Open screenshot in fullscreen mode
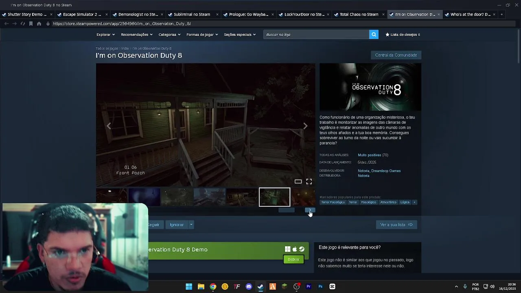The width and height of the screenshot is (521, 293). pyautogui.click(x=309, y=181)
